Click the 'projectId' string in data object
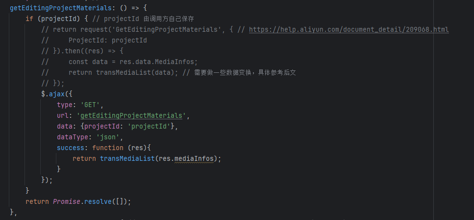Screen dimensions: 474x220 (149, 126)
